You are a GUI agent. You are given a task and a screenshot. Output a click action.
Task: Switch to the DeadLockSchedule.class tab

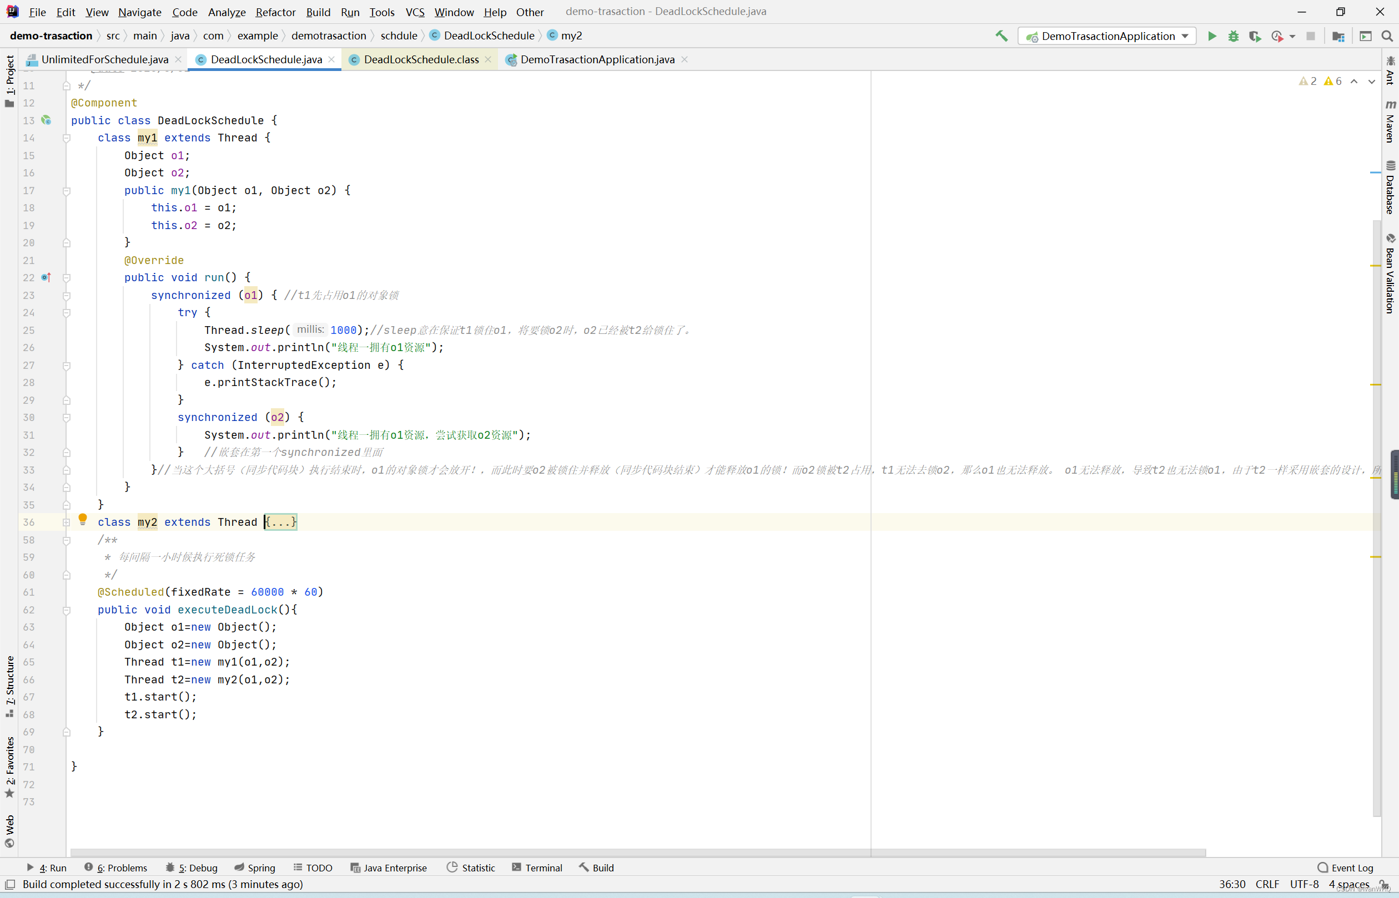[x=420, y=59]
